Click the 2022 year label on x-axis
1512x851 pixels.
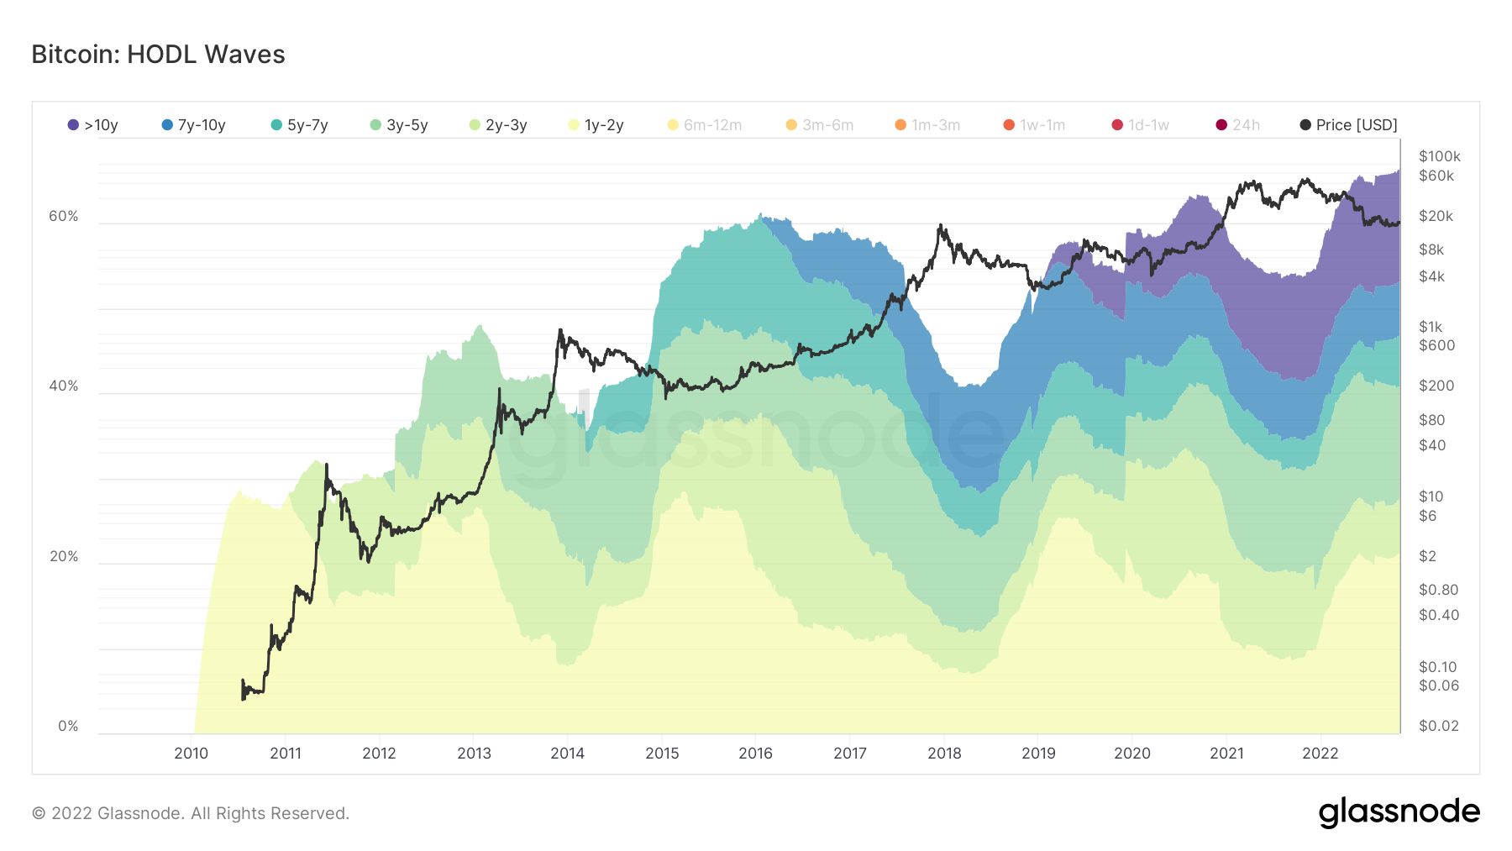tap(1320, 754)
